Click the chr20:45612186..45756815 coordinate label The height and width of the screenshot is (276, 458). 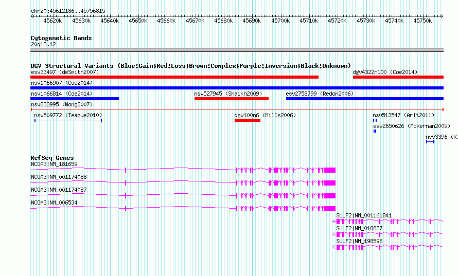tap(68, 11)
